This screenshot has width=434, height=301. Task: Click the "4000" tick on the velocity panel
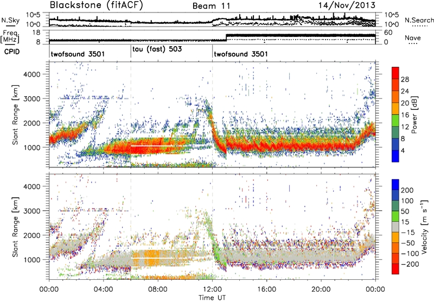click(31, 186)
